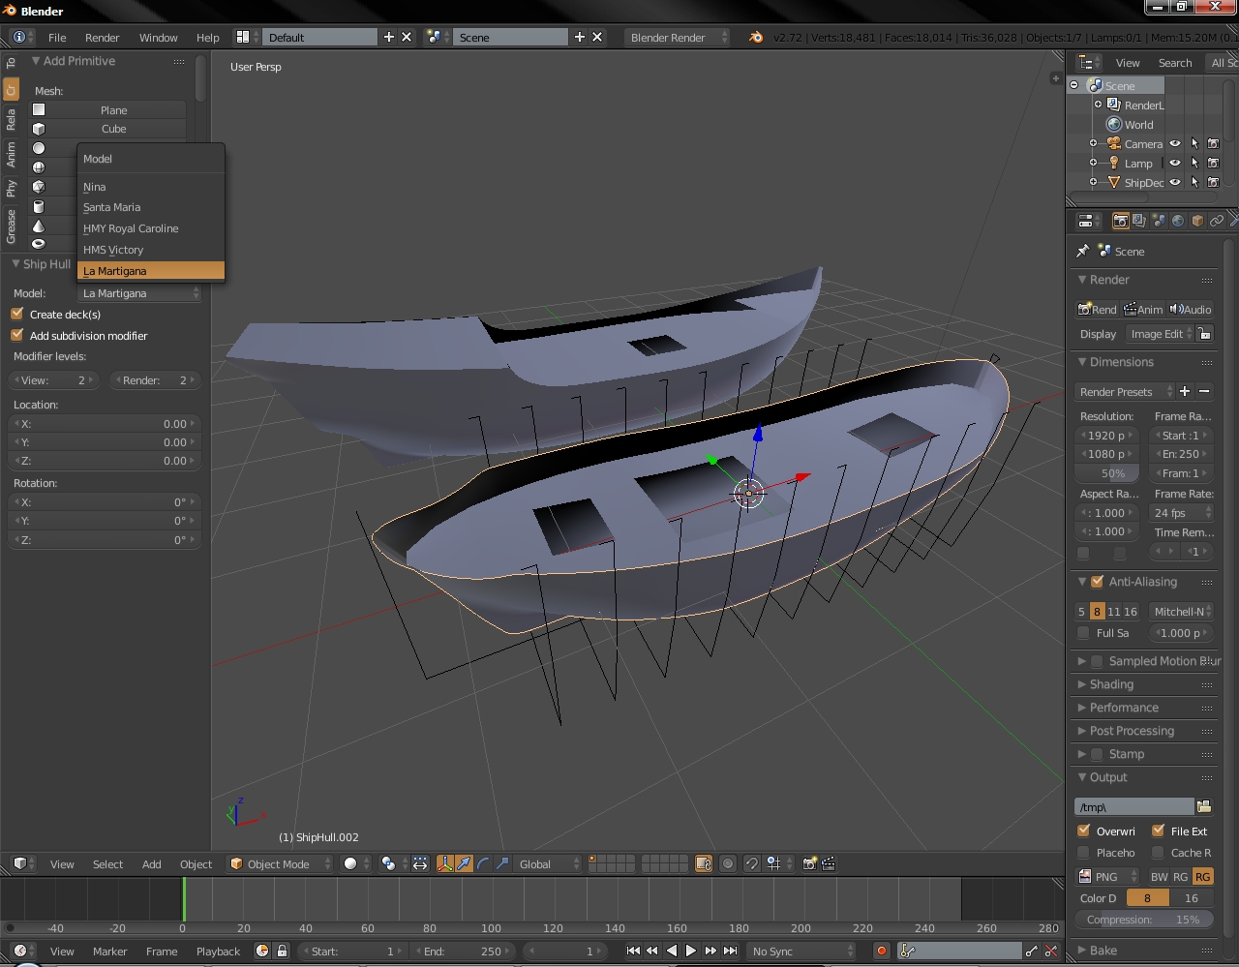
Task: Open the Render menu in top bar
Action: 102,37
